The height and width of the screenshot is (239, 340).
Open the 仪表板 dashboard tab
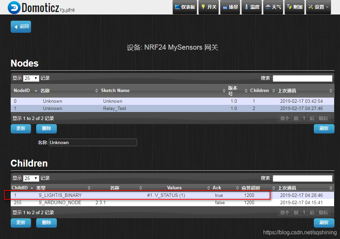point(185,7)
